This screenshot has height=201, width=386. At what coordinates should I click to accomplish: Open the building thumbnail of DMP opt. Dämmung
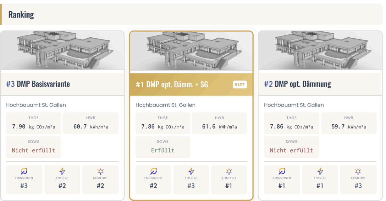(320, 51)
